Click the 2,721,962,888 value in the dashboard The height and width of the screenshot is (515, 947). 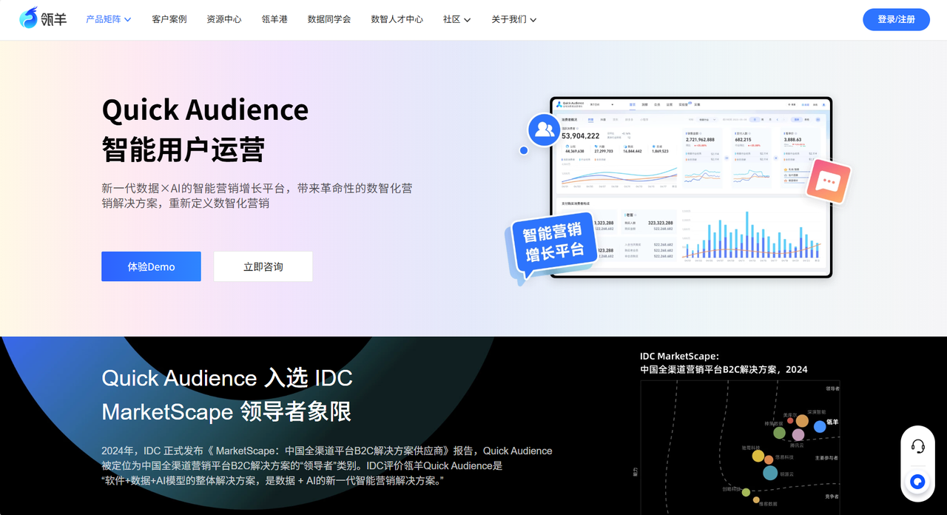coord(700,139)
